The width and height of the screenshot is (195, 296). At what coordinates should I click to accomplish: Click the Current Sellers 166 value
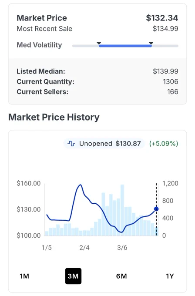pos(172,92)
